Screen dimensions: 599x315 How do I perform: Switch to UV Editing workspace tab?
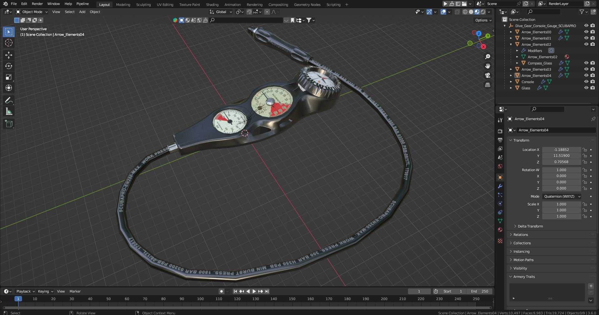pos(165,5)
